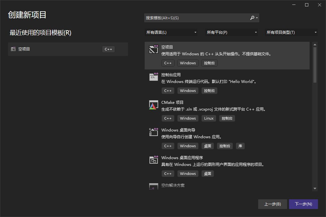
Task: Click the 空白解决方案 template icon
Action: pyautogui.click(x=154, y=186)
